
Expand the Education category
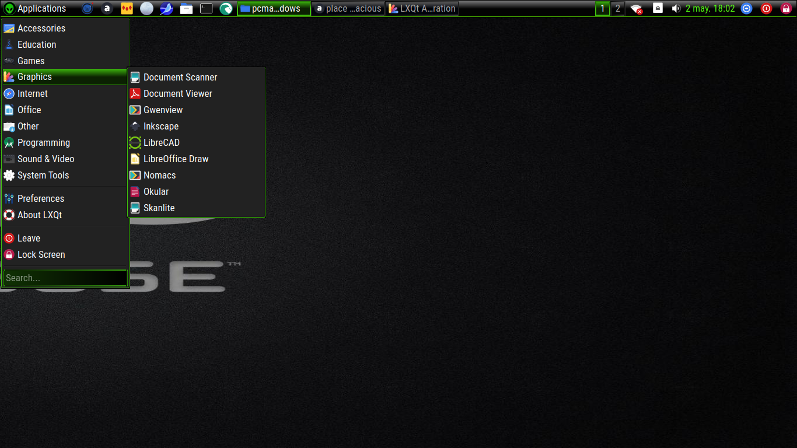click(65, 44)
